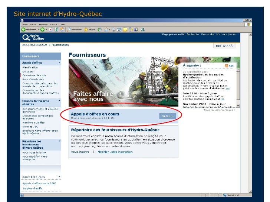Click Accueil Hydro-Québec breadcrumb link
This screenshot has height=202, width=270.
pyautogui.click(x=34, y=45)
